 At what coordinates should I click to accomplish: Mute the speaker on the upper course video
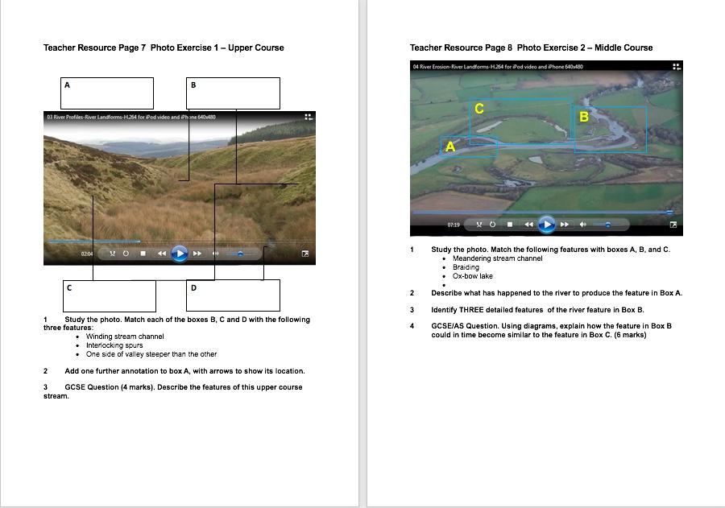click(x=216, y=253)
